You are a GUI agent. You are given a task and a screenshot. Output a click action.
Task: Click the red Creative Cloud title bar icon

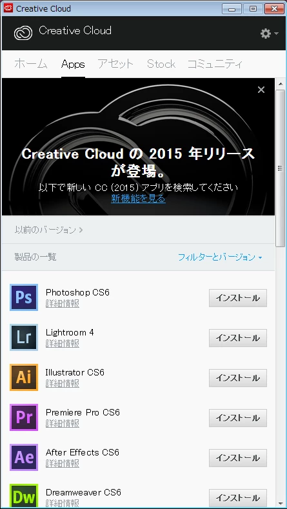(9, 8)
